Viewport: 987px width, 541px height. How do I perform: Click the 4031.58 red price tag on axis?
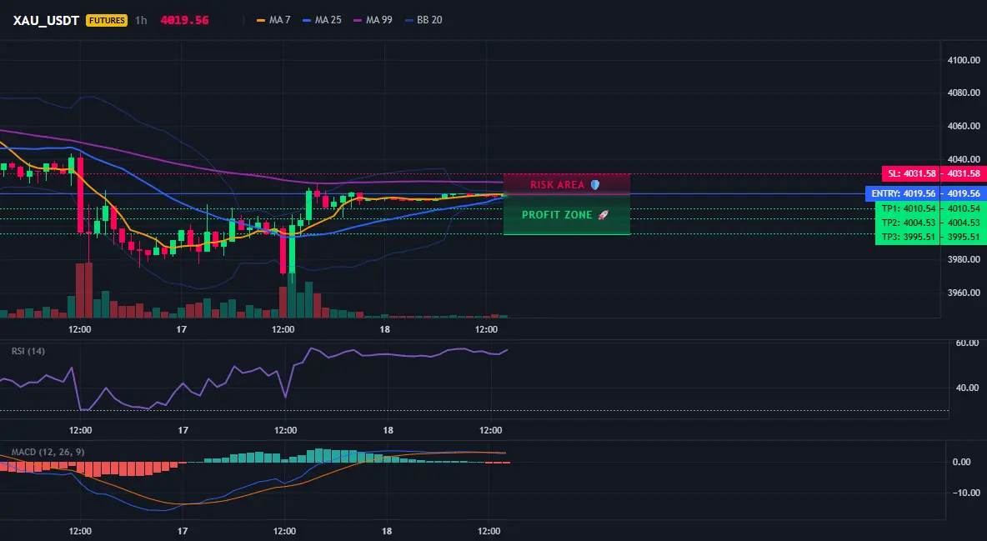click(964, 173)
